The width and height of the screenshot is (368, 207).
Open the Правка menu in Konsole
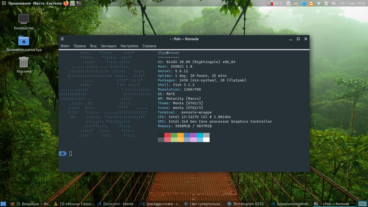coord(80,46)
